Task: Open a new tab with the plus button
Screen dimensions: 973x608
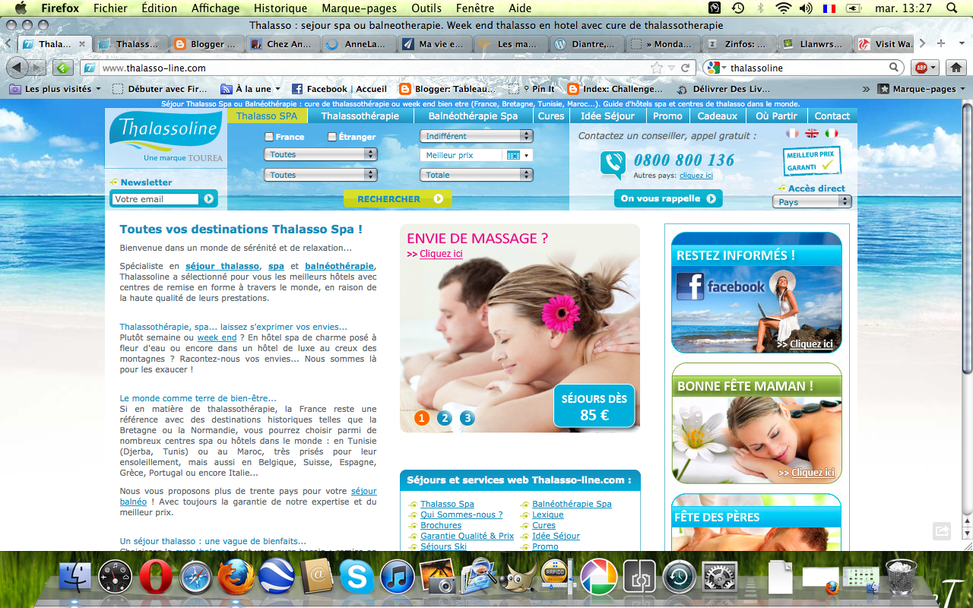Action: 941,43
